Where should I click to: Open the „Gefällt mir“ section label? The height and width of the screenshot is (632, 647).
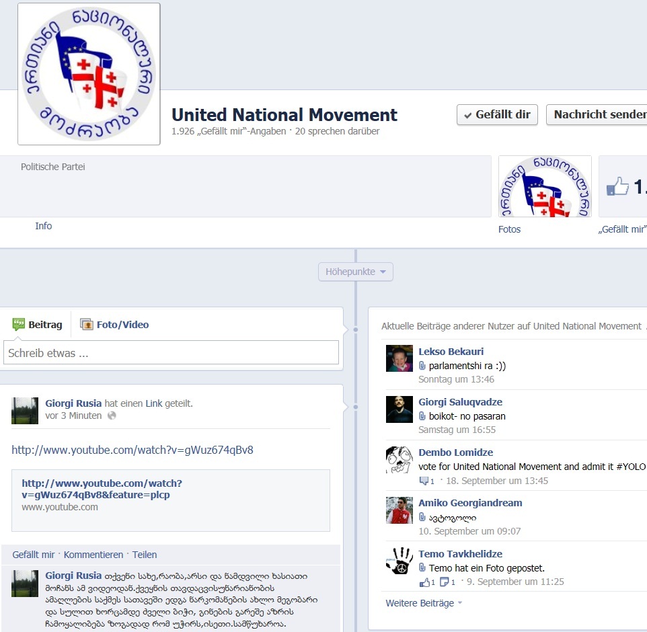[622, 229]
